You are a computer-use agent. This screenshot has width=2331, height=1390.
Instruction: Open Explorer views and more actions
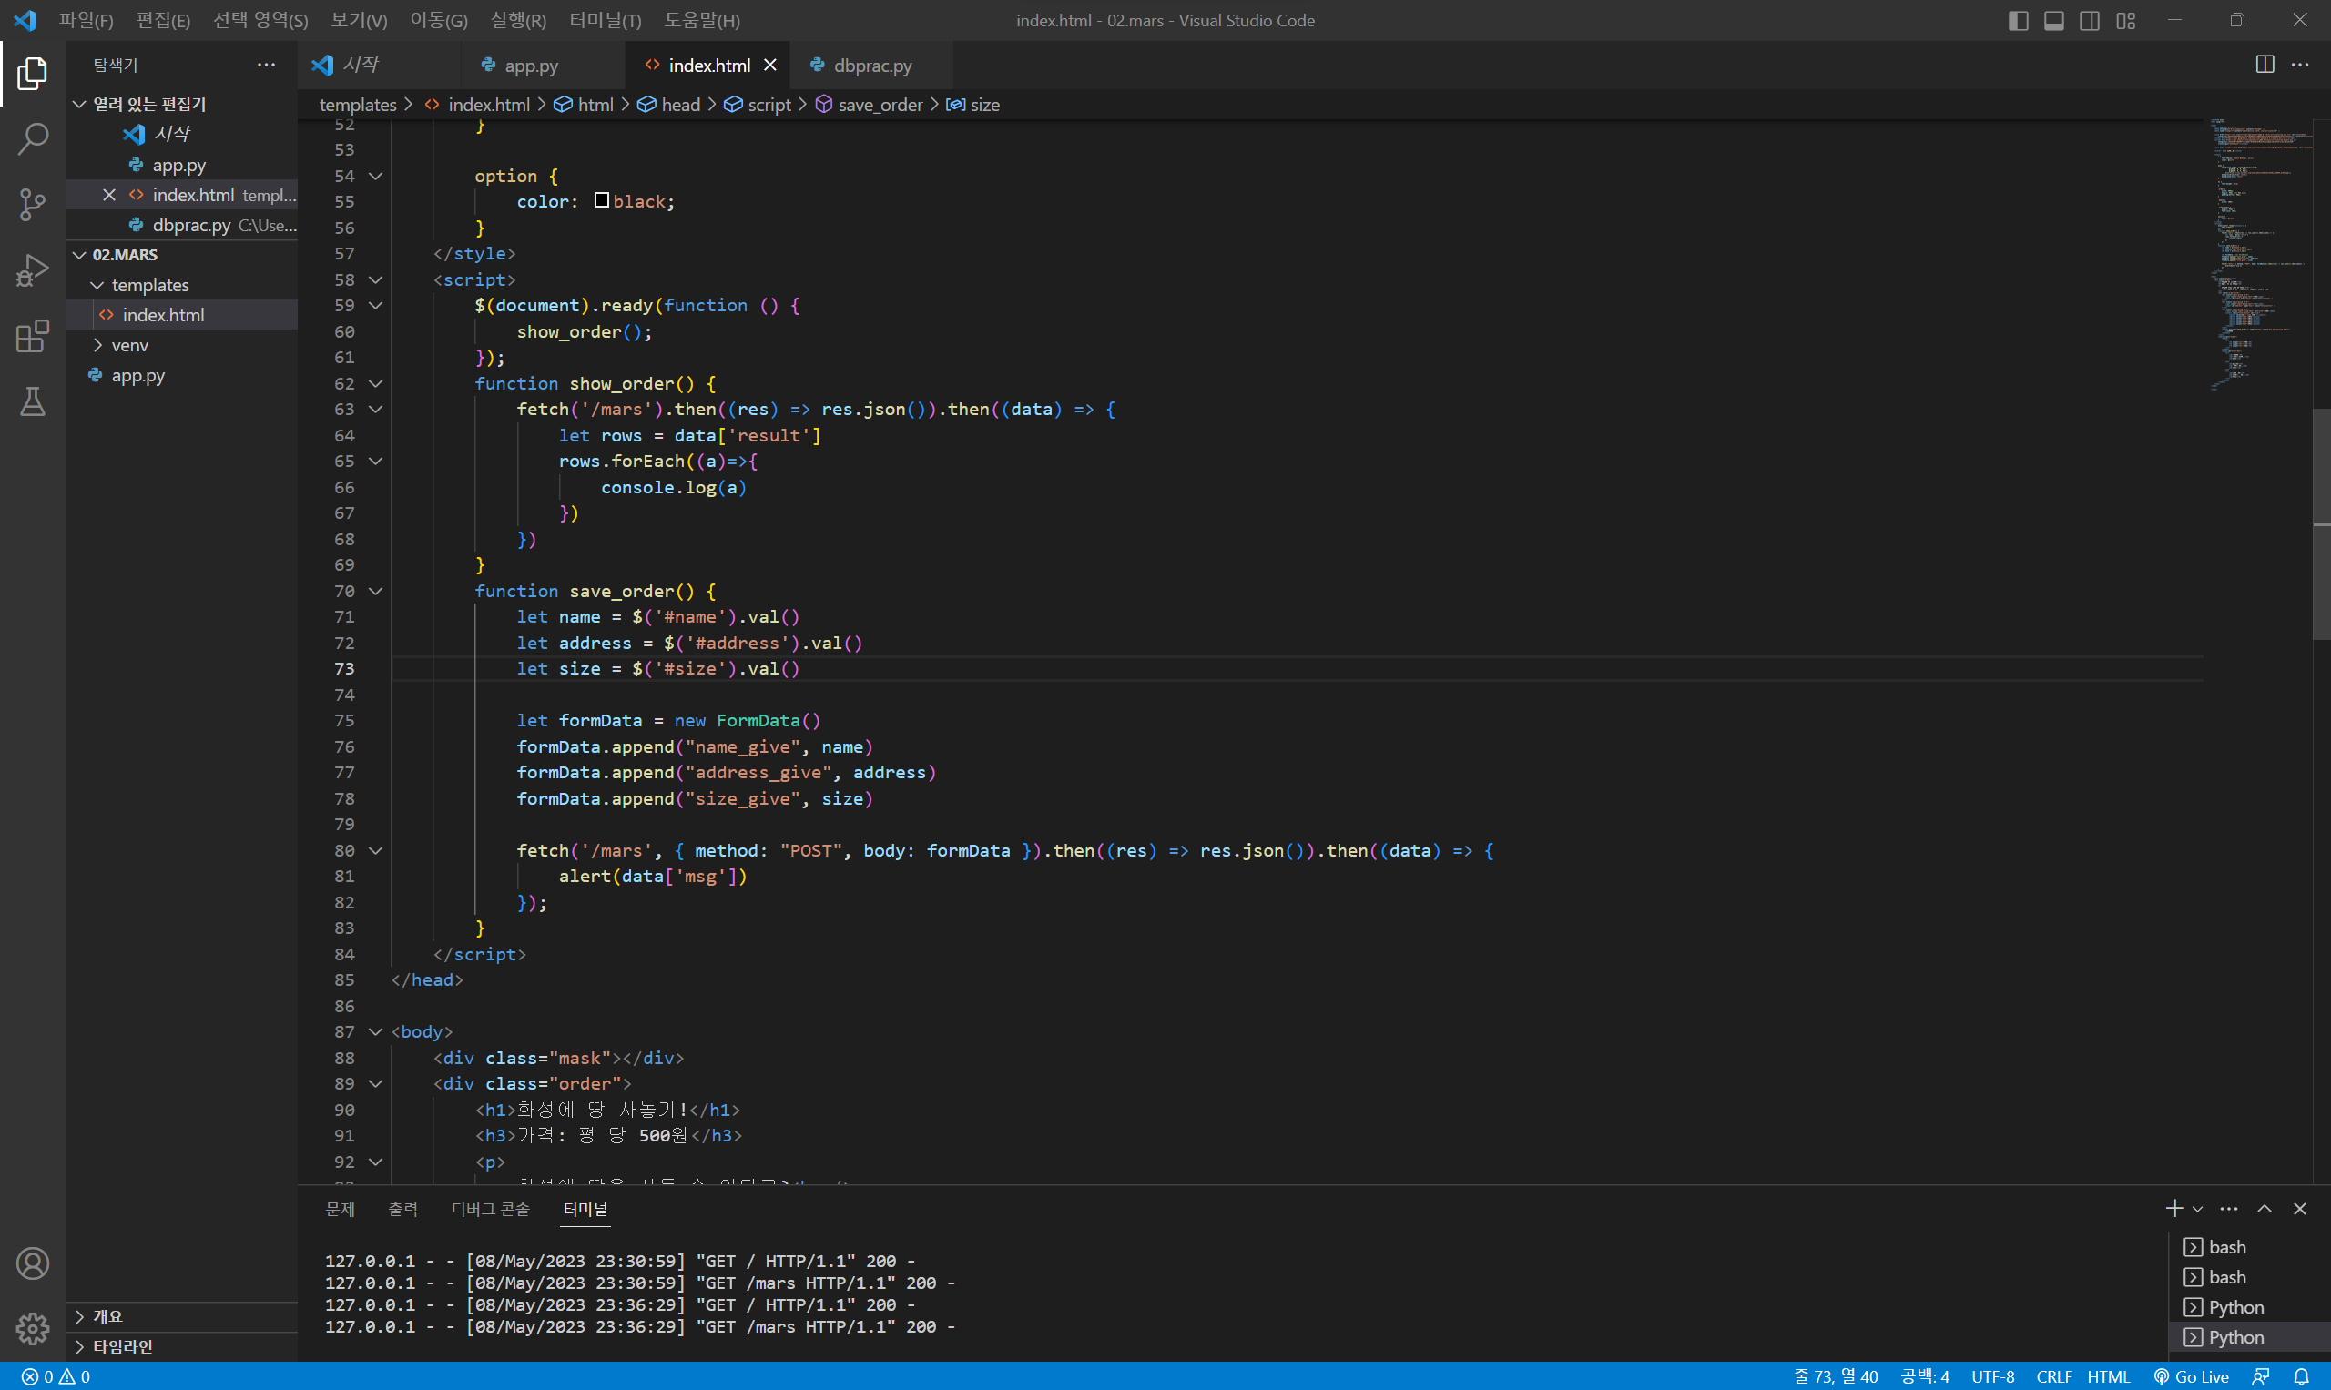tap(266, 65)
